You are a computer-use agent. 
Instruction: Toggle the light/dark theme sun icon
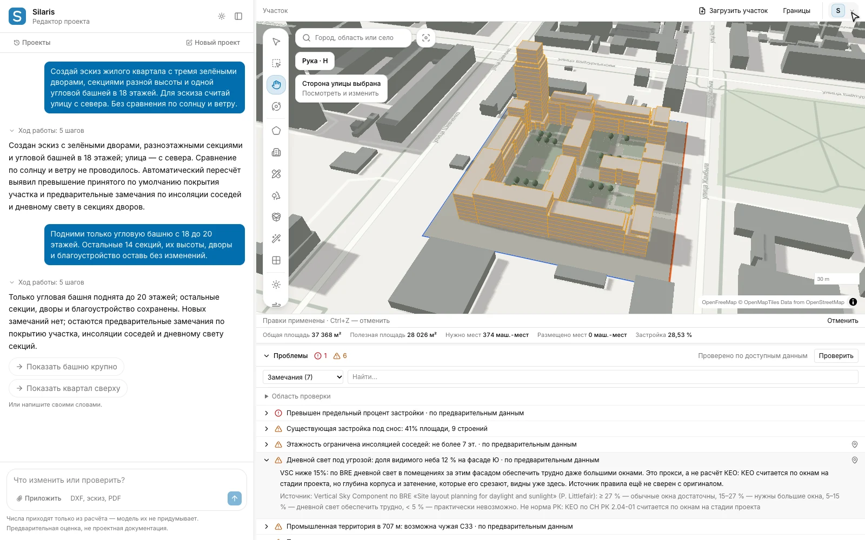[222, 16]
